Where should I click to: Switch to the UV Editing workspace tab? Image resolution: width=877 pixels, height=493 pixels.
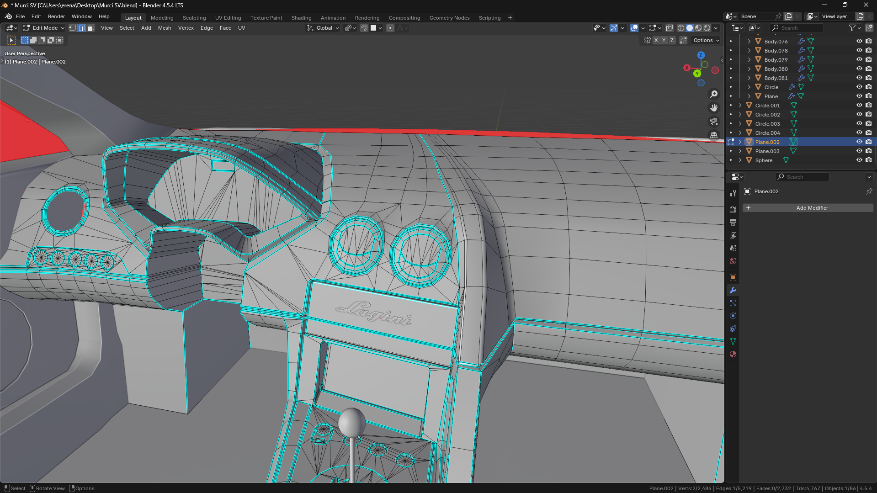pos(228,18)
